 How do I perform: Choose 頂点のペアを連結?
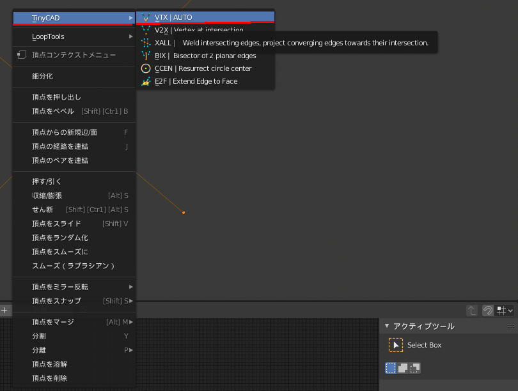click(x=74, y=160)
